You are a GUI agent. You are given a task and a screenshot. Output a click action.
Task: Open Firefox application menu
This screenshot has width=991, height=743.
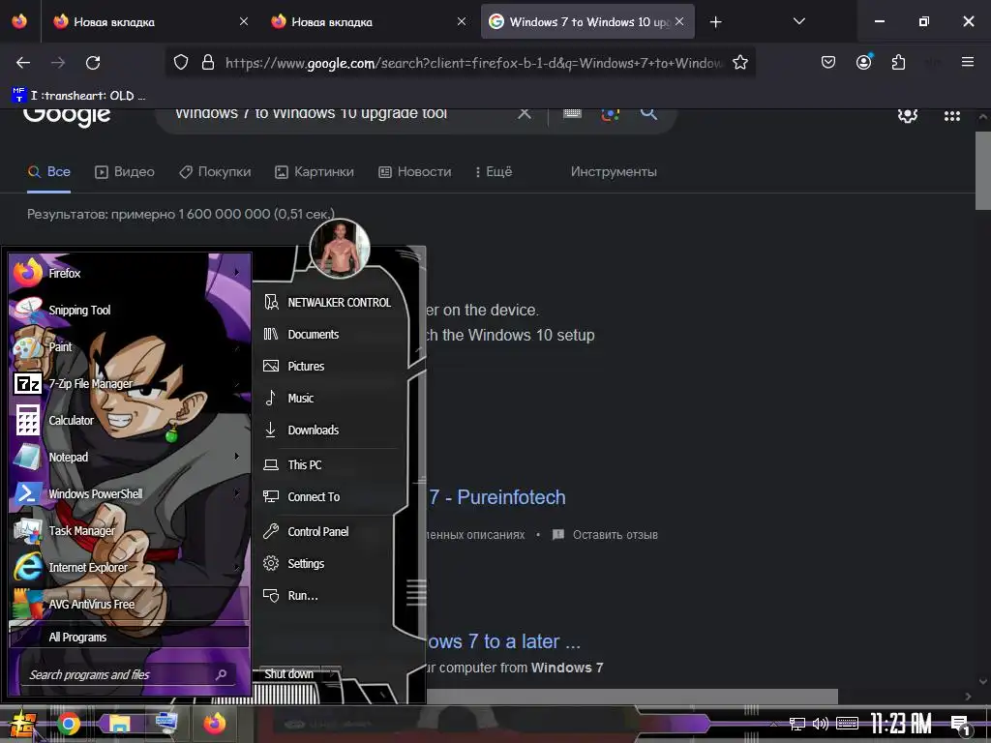coord(967,62)
